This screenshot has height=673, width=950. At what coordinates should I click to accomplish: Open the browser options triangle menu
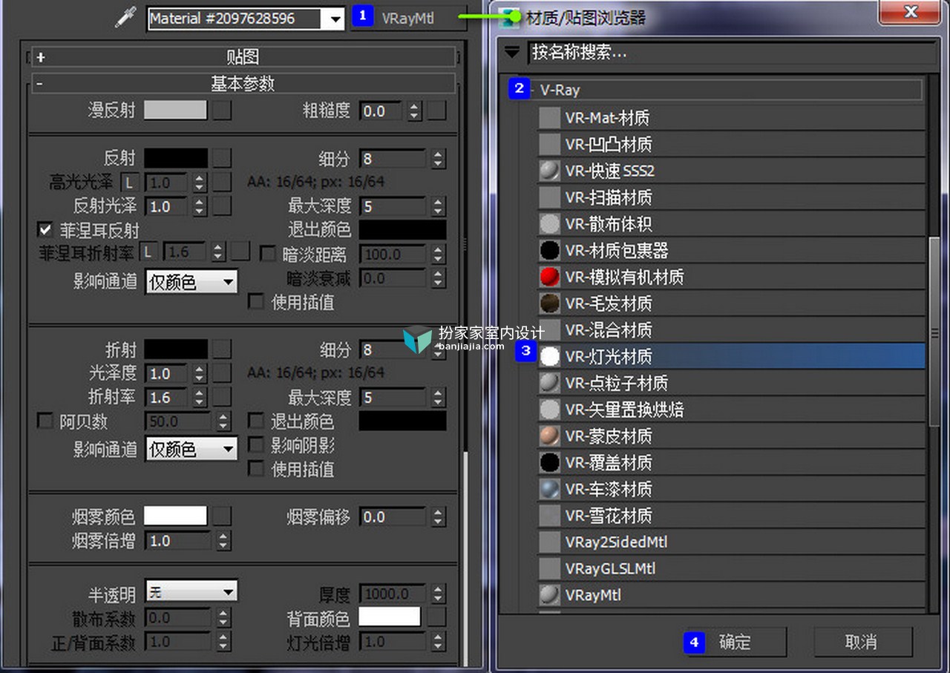(x=512, y=53)
